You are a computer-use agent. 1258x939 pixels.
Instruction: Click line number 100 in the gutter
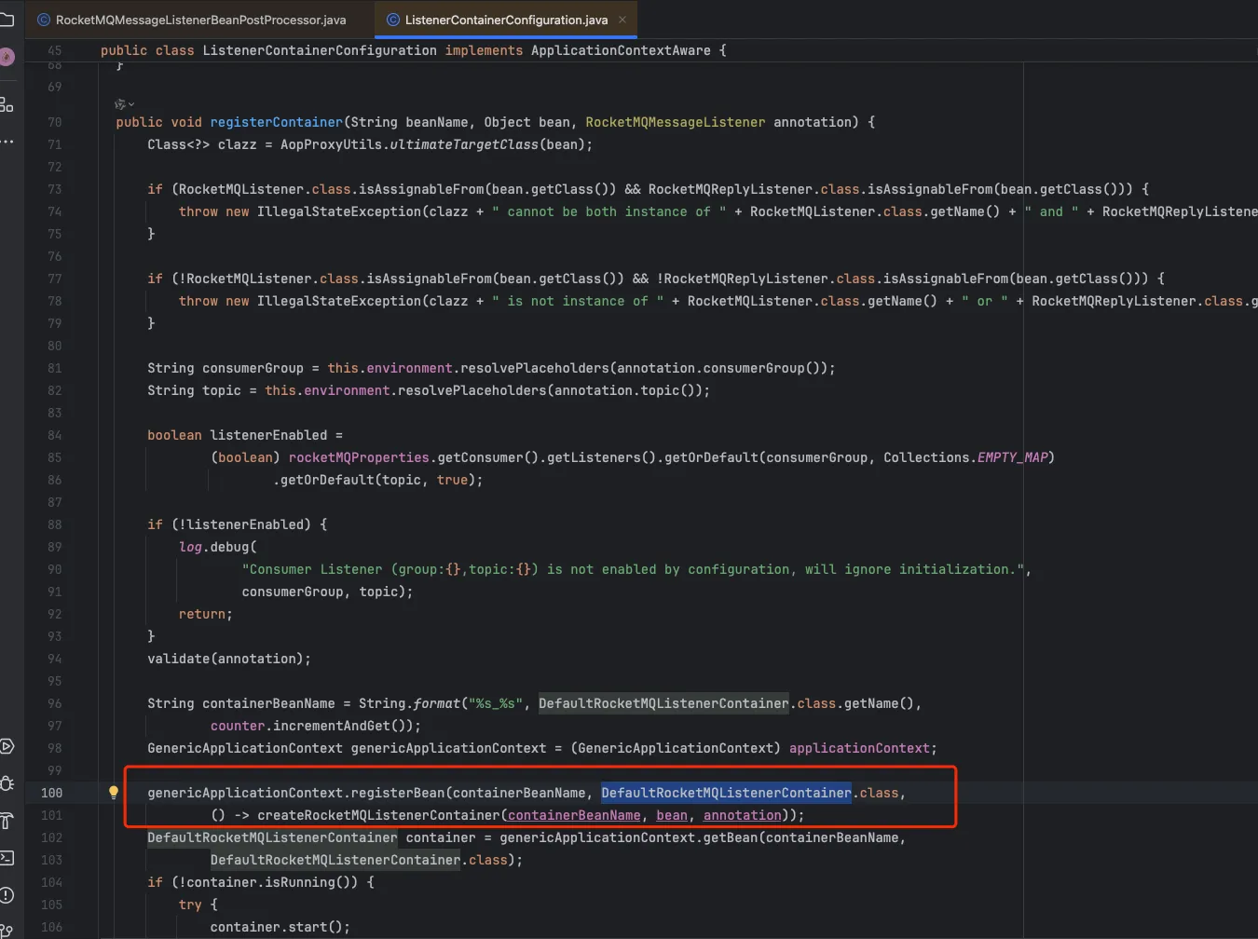[51, 793]
